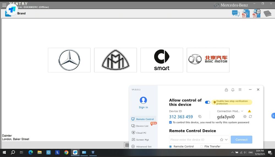The height and width of the screenshot is (157, 275).
Task: Switch to ToDesk on the taskbar
Action: pos(75,152)
